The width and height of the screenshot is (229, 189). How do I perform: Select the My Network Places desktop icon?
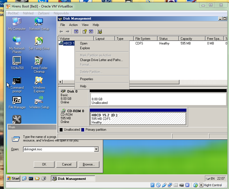click(17, 45)
